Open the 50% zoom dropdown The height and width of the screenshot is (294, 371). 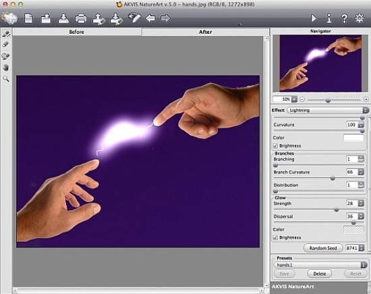(x=294, y=99)
